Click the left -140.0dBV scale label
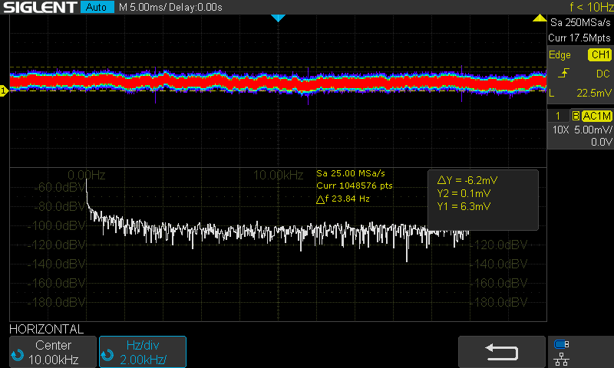The image size is (614, 368). [57, 264]
